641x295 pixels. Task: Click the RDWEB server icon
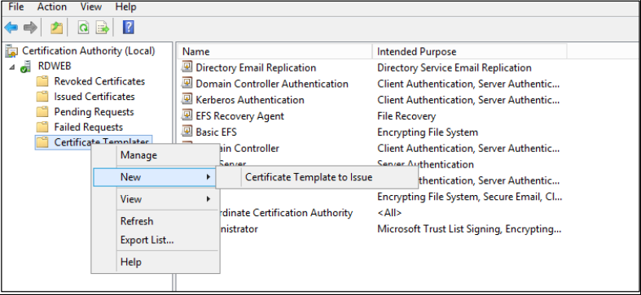click(26, 67)
